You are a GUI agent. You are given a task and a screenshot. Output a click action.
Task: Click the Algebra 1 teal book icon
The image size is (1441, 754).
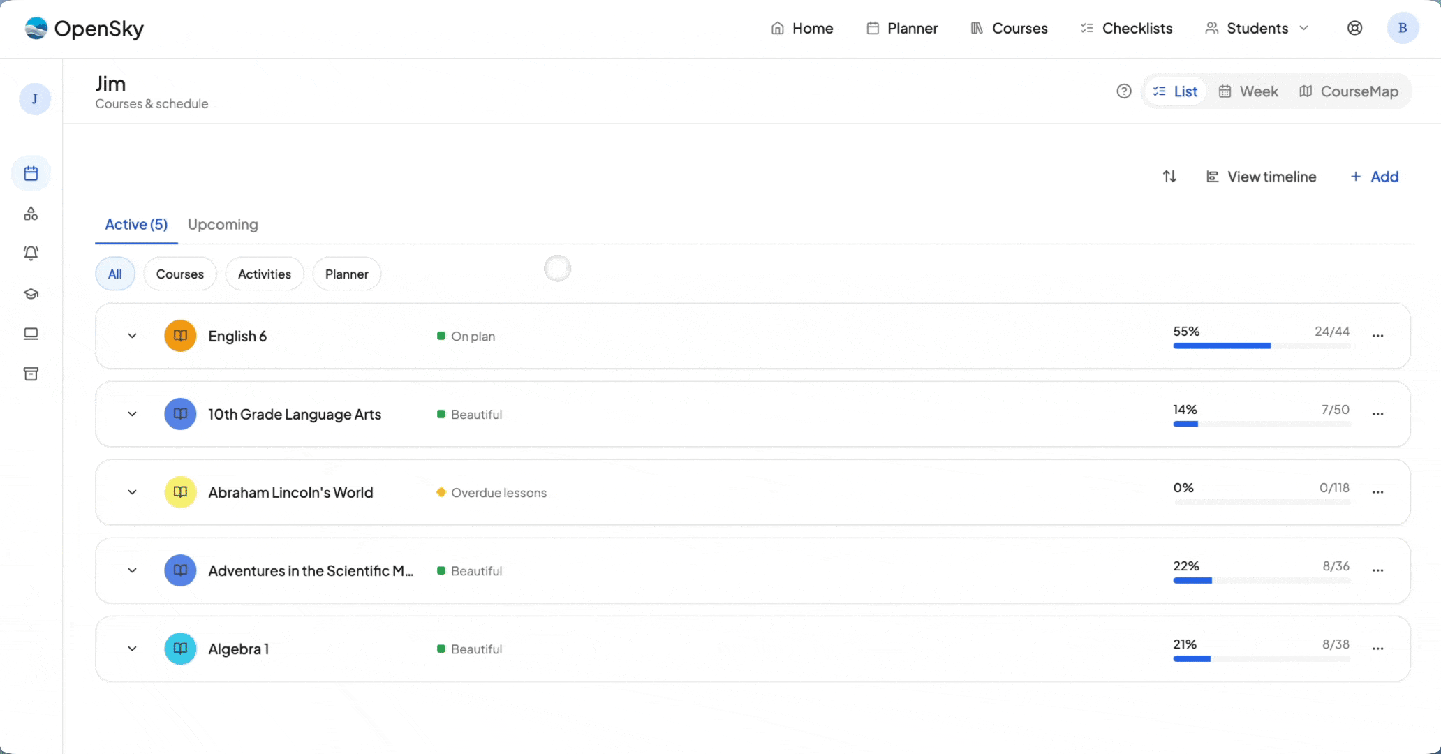(180, 649)
